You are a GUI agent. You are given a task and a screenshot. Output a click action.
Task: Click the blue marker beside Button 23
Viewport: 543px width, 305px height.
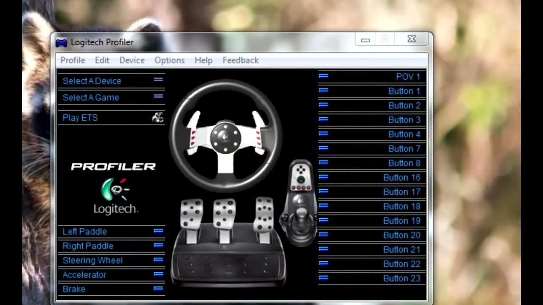[x=323, y=277]
